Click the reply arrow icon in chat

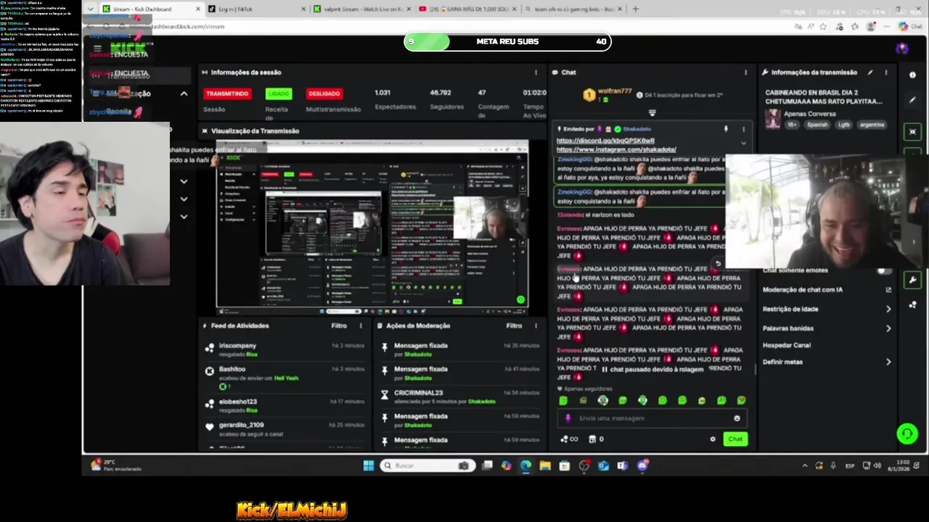point(718,264)
